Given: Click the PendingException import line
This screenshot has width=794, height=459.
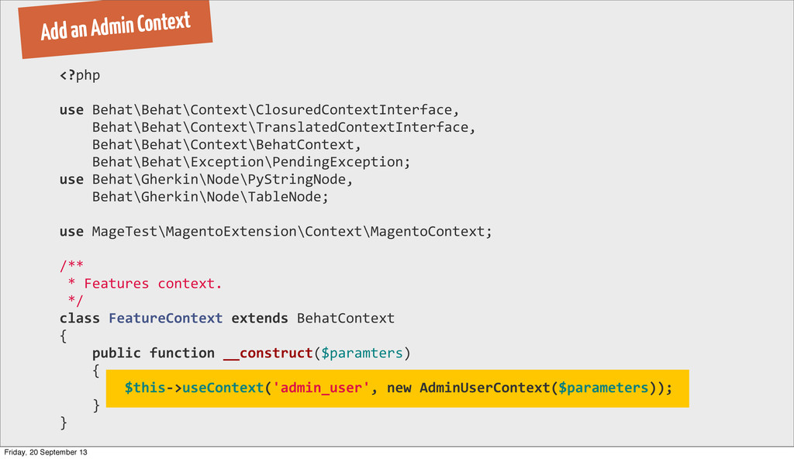Looking at the screenshot, I should pyautogui.click(x=250, y=162).
